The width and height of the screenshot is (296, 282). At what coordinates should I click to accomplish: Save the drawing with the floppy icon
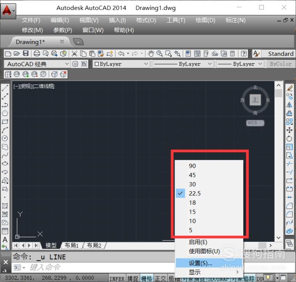(26, 53)
